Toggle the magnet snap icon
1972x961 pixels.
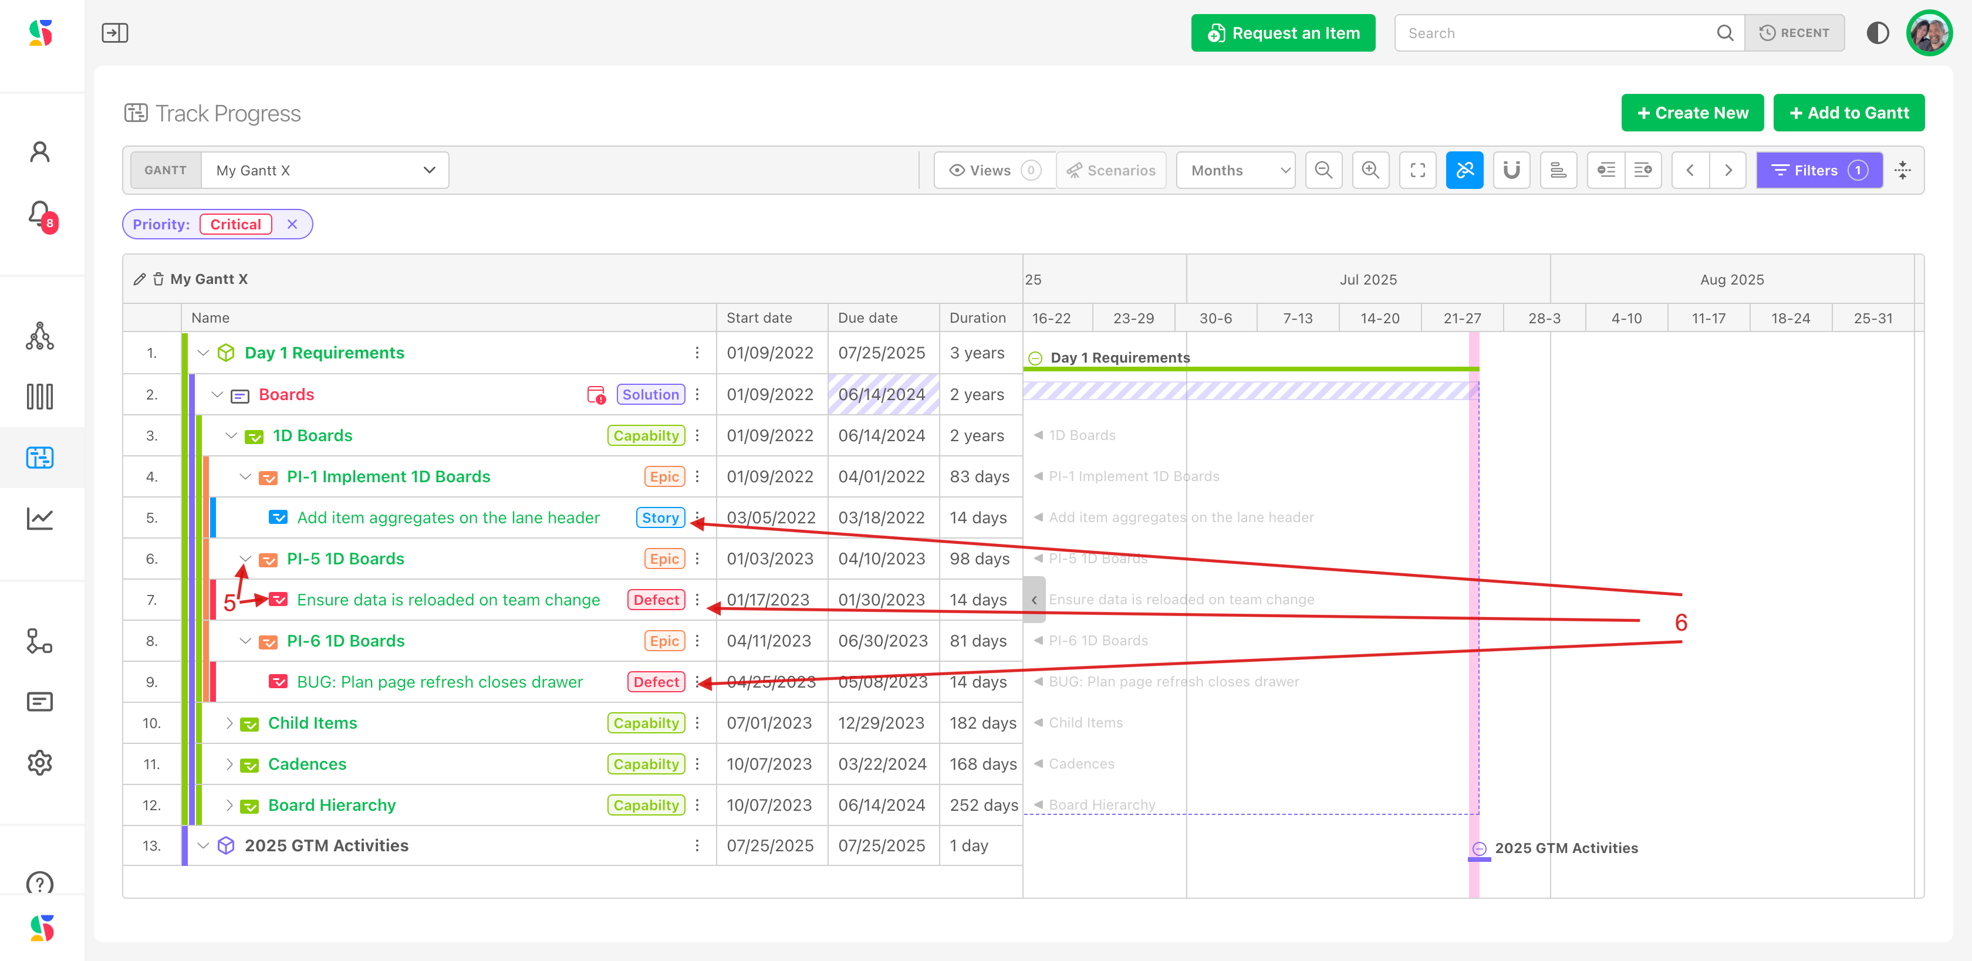1511,170
